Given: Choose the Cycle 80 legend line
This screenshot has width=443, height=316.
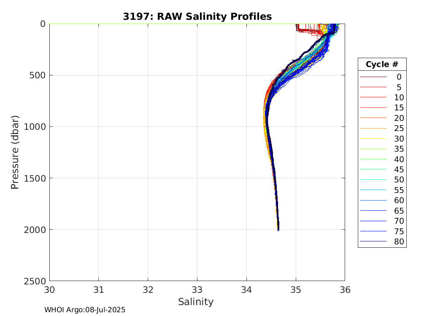Looking at the screenshot, I should click(373, 241).
